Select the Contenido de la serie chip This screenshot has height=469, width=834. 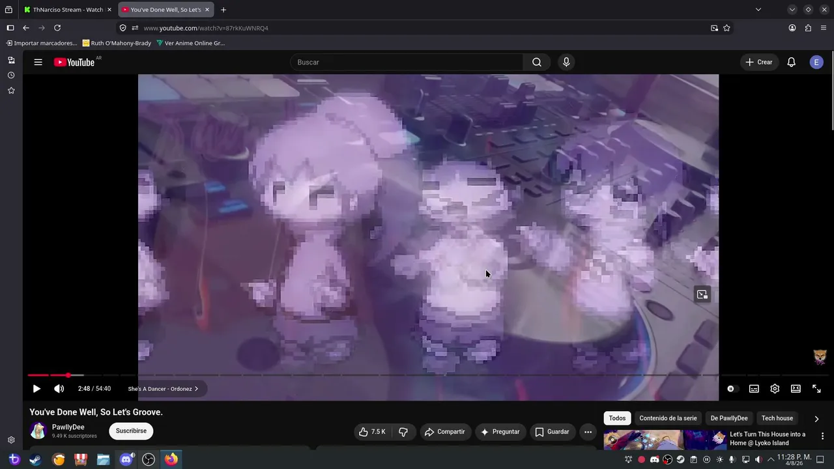(668, 418)
